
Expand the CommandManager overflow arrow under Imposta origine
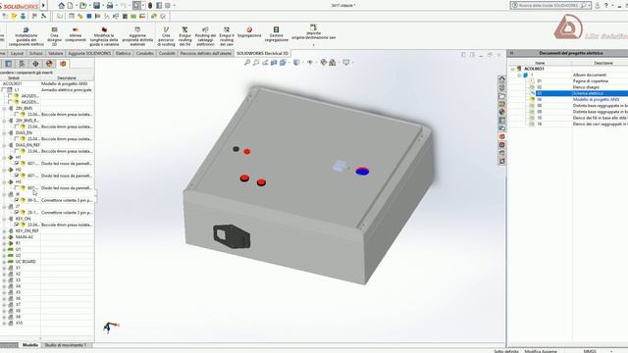click(313, 45)
